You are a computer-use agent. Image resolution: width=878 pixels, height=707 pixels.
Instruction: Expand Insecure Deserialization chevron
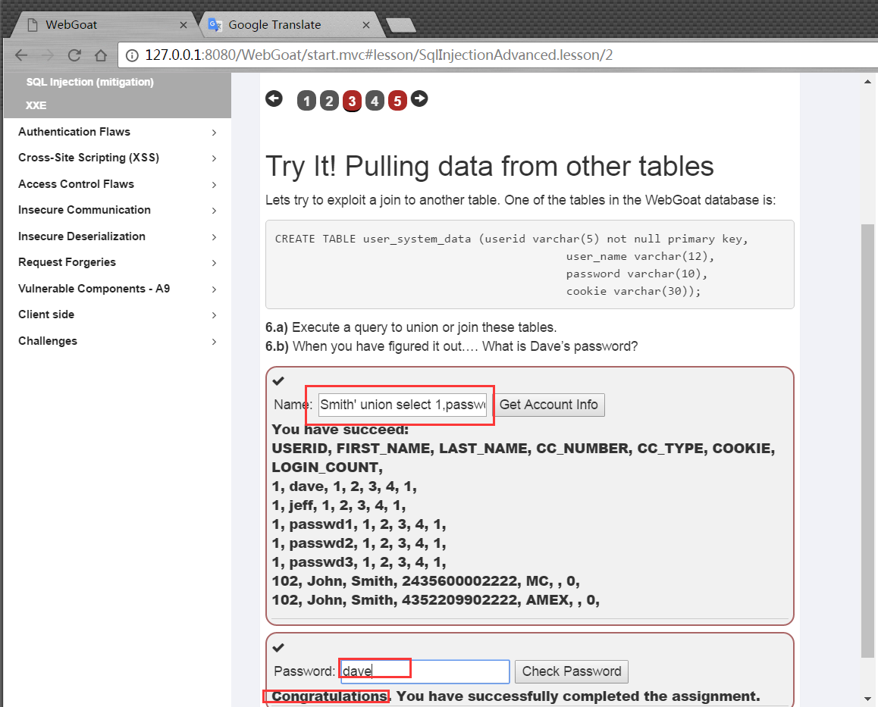coord(214,237)
